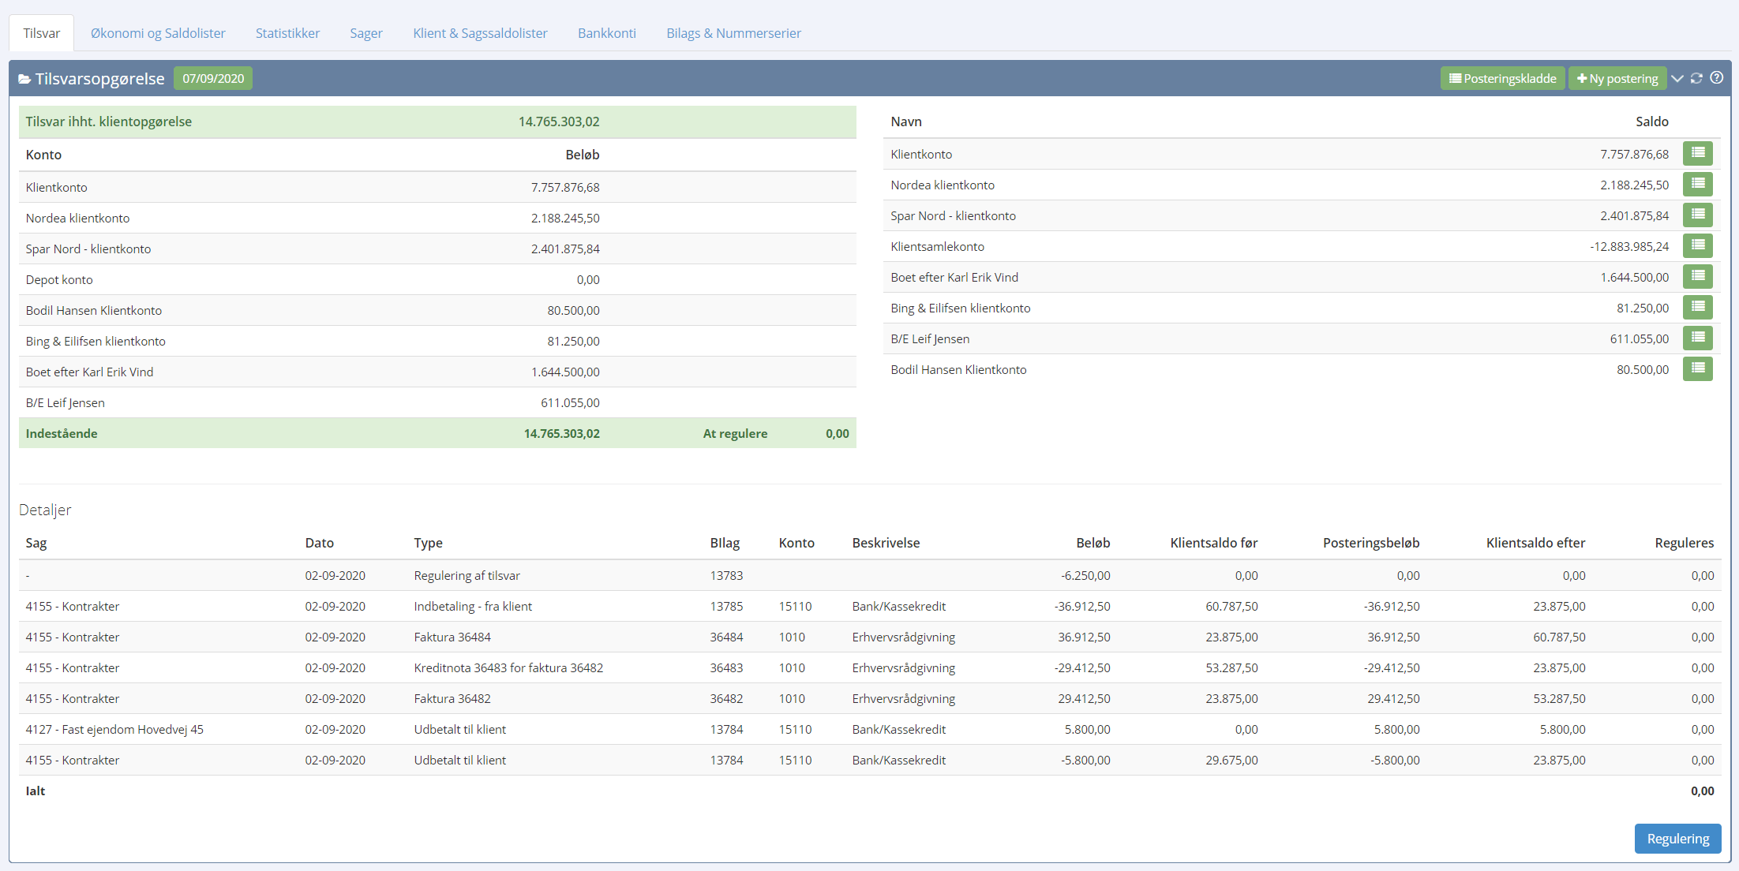This screenshot has height=871, width=1739.
Task: Open the help question mark icon
Action: (1716, 78)
